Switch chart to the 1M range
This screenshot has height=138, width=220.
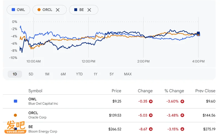(47, 74)
